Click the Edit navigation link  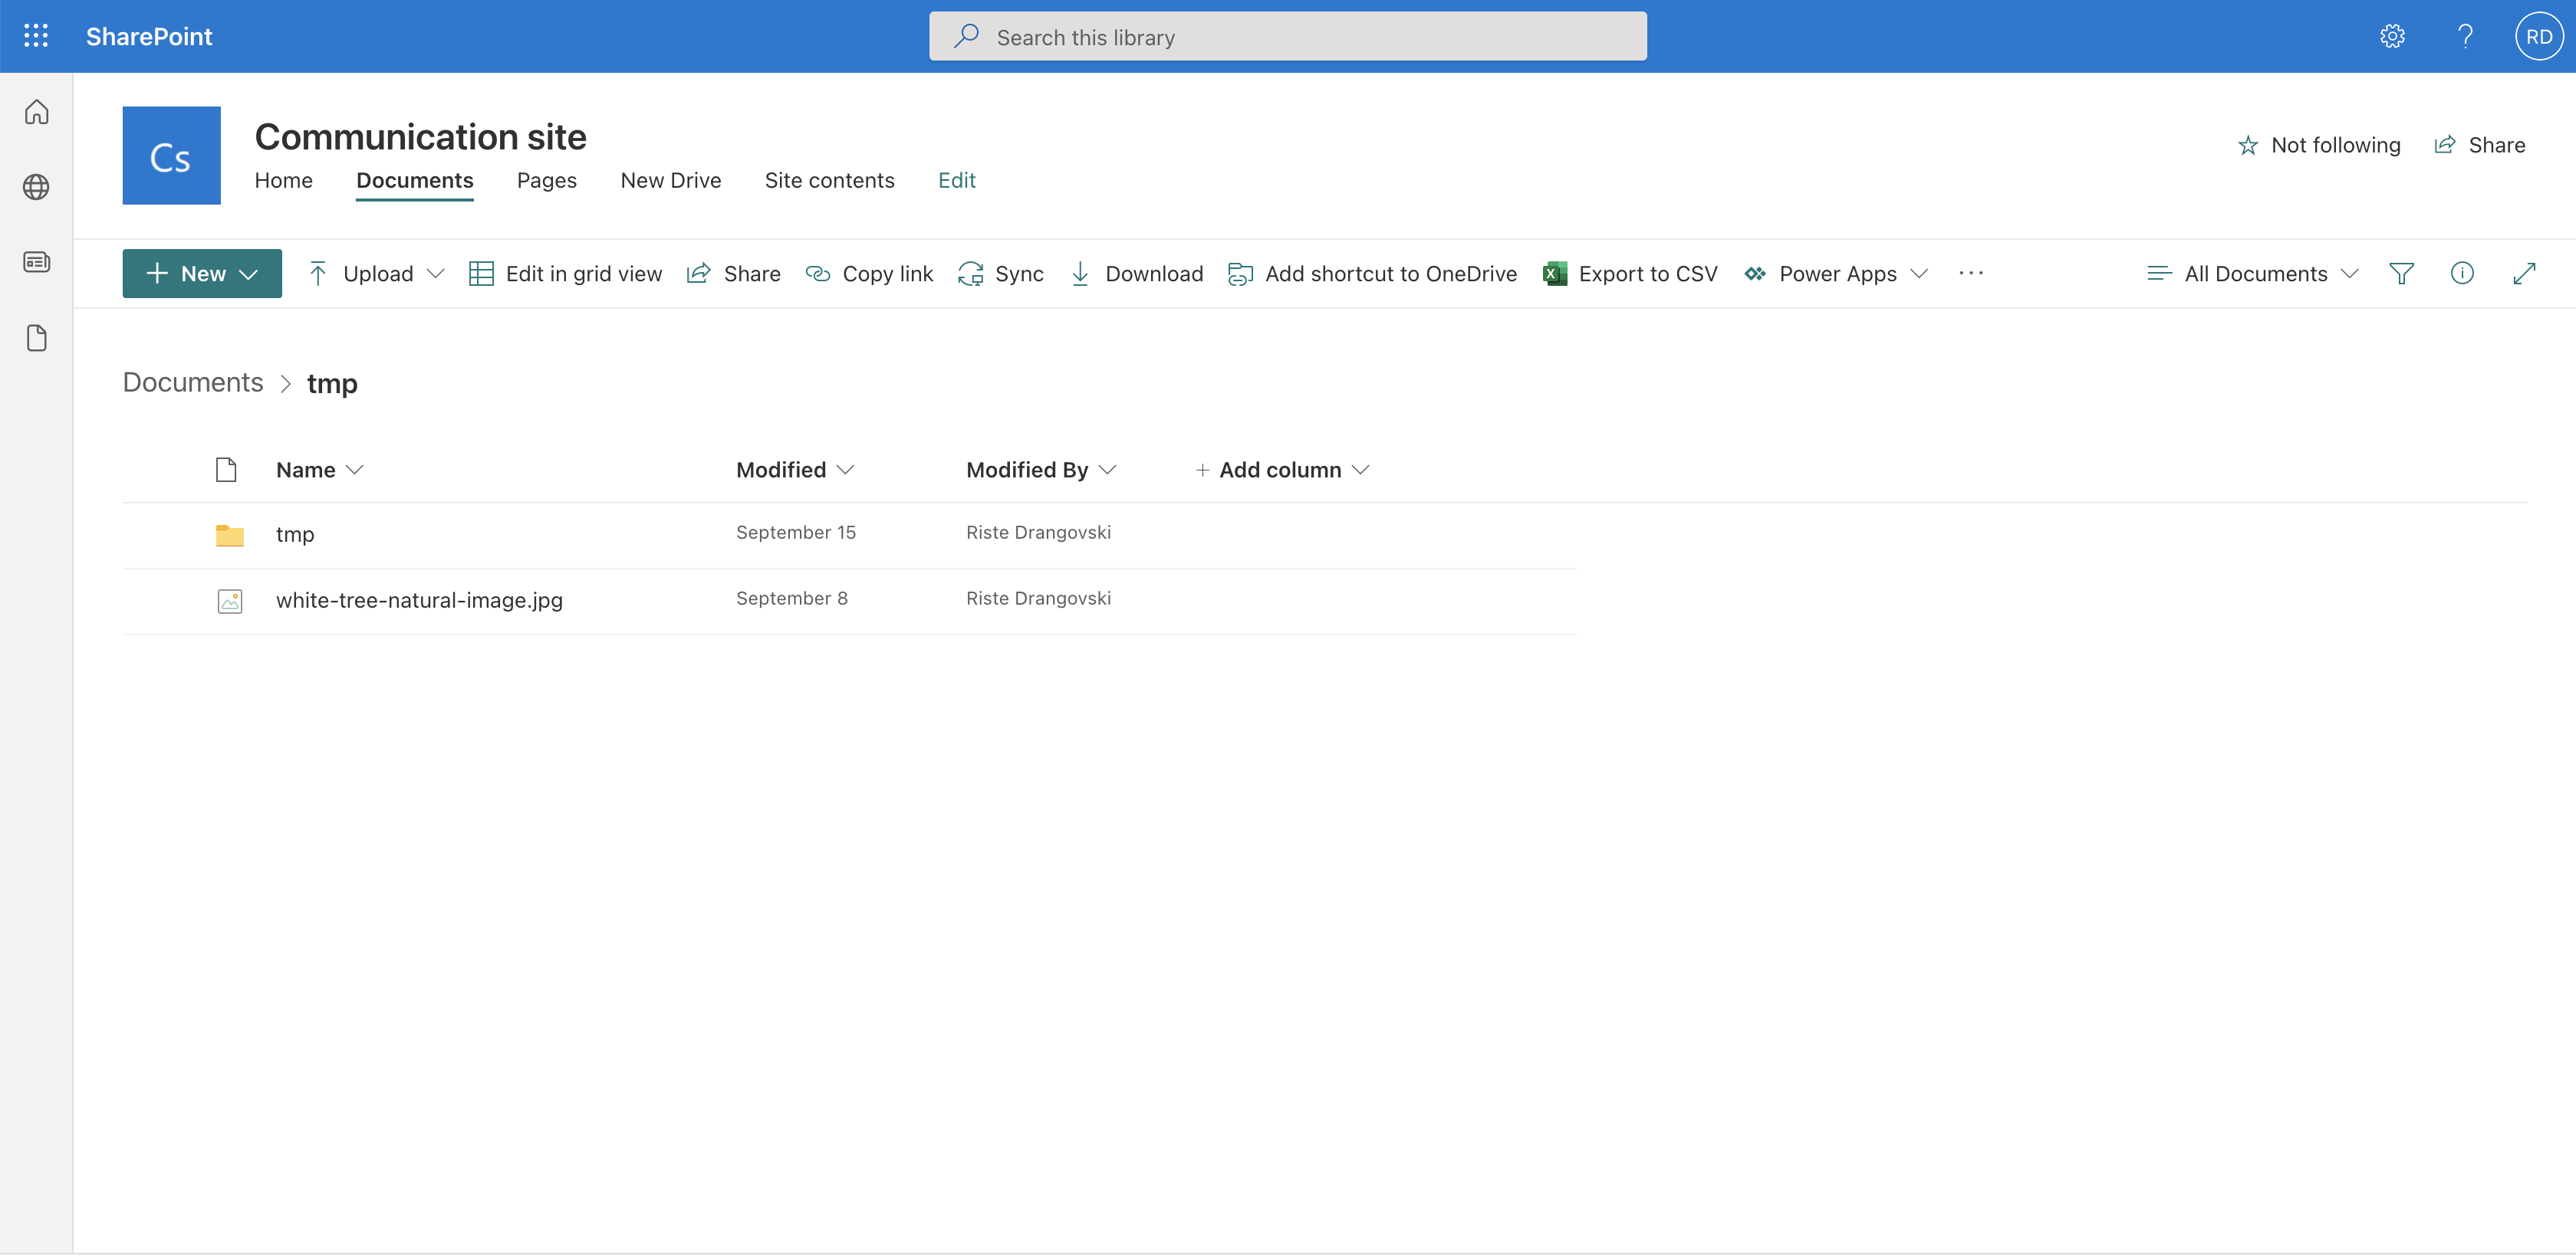[x=956, y=181]
